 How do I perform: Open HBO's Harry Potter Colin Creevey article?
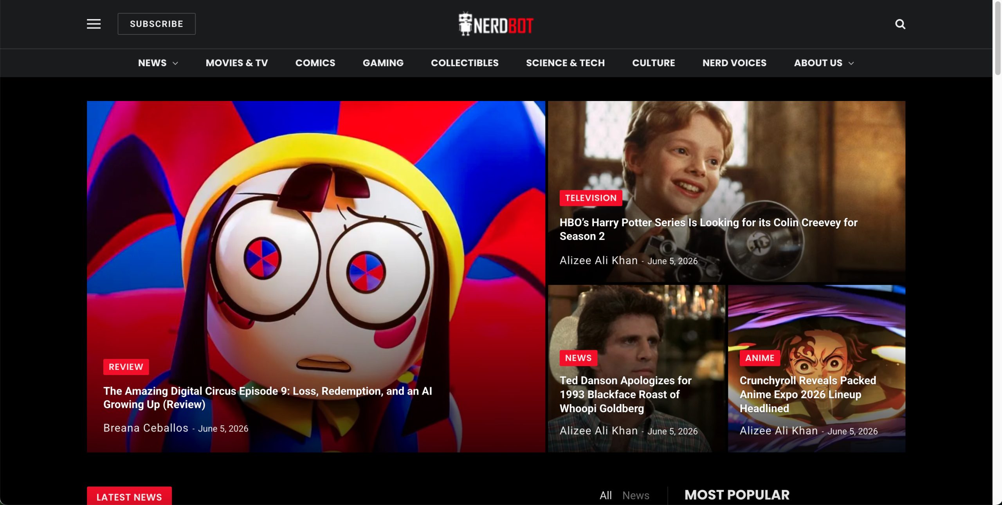click(x=708, y=229)
